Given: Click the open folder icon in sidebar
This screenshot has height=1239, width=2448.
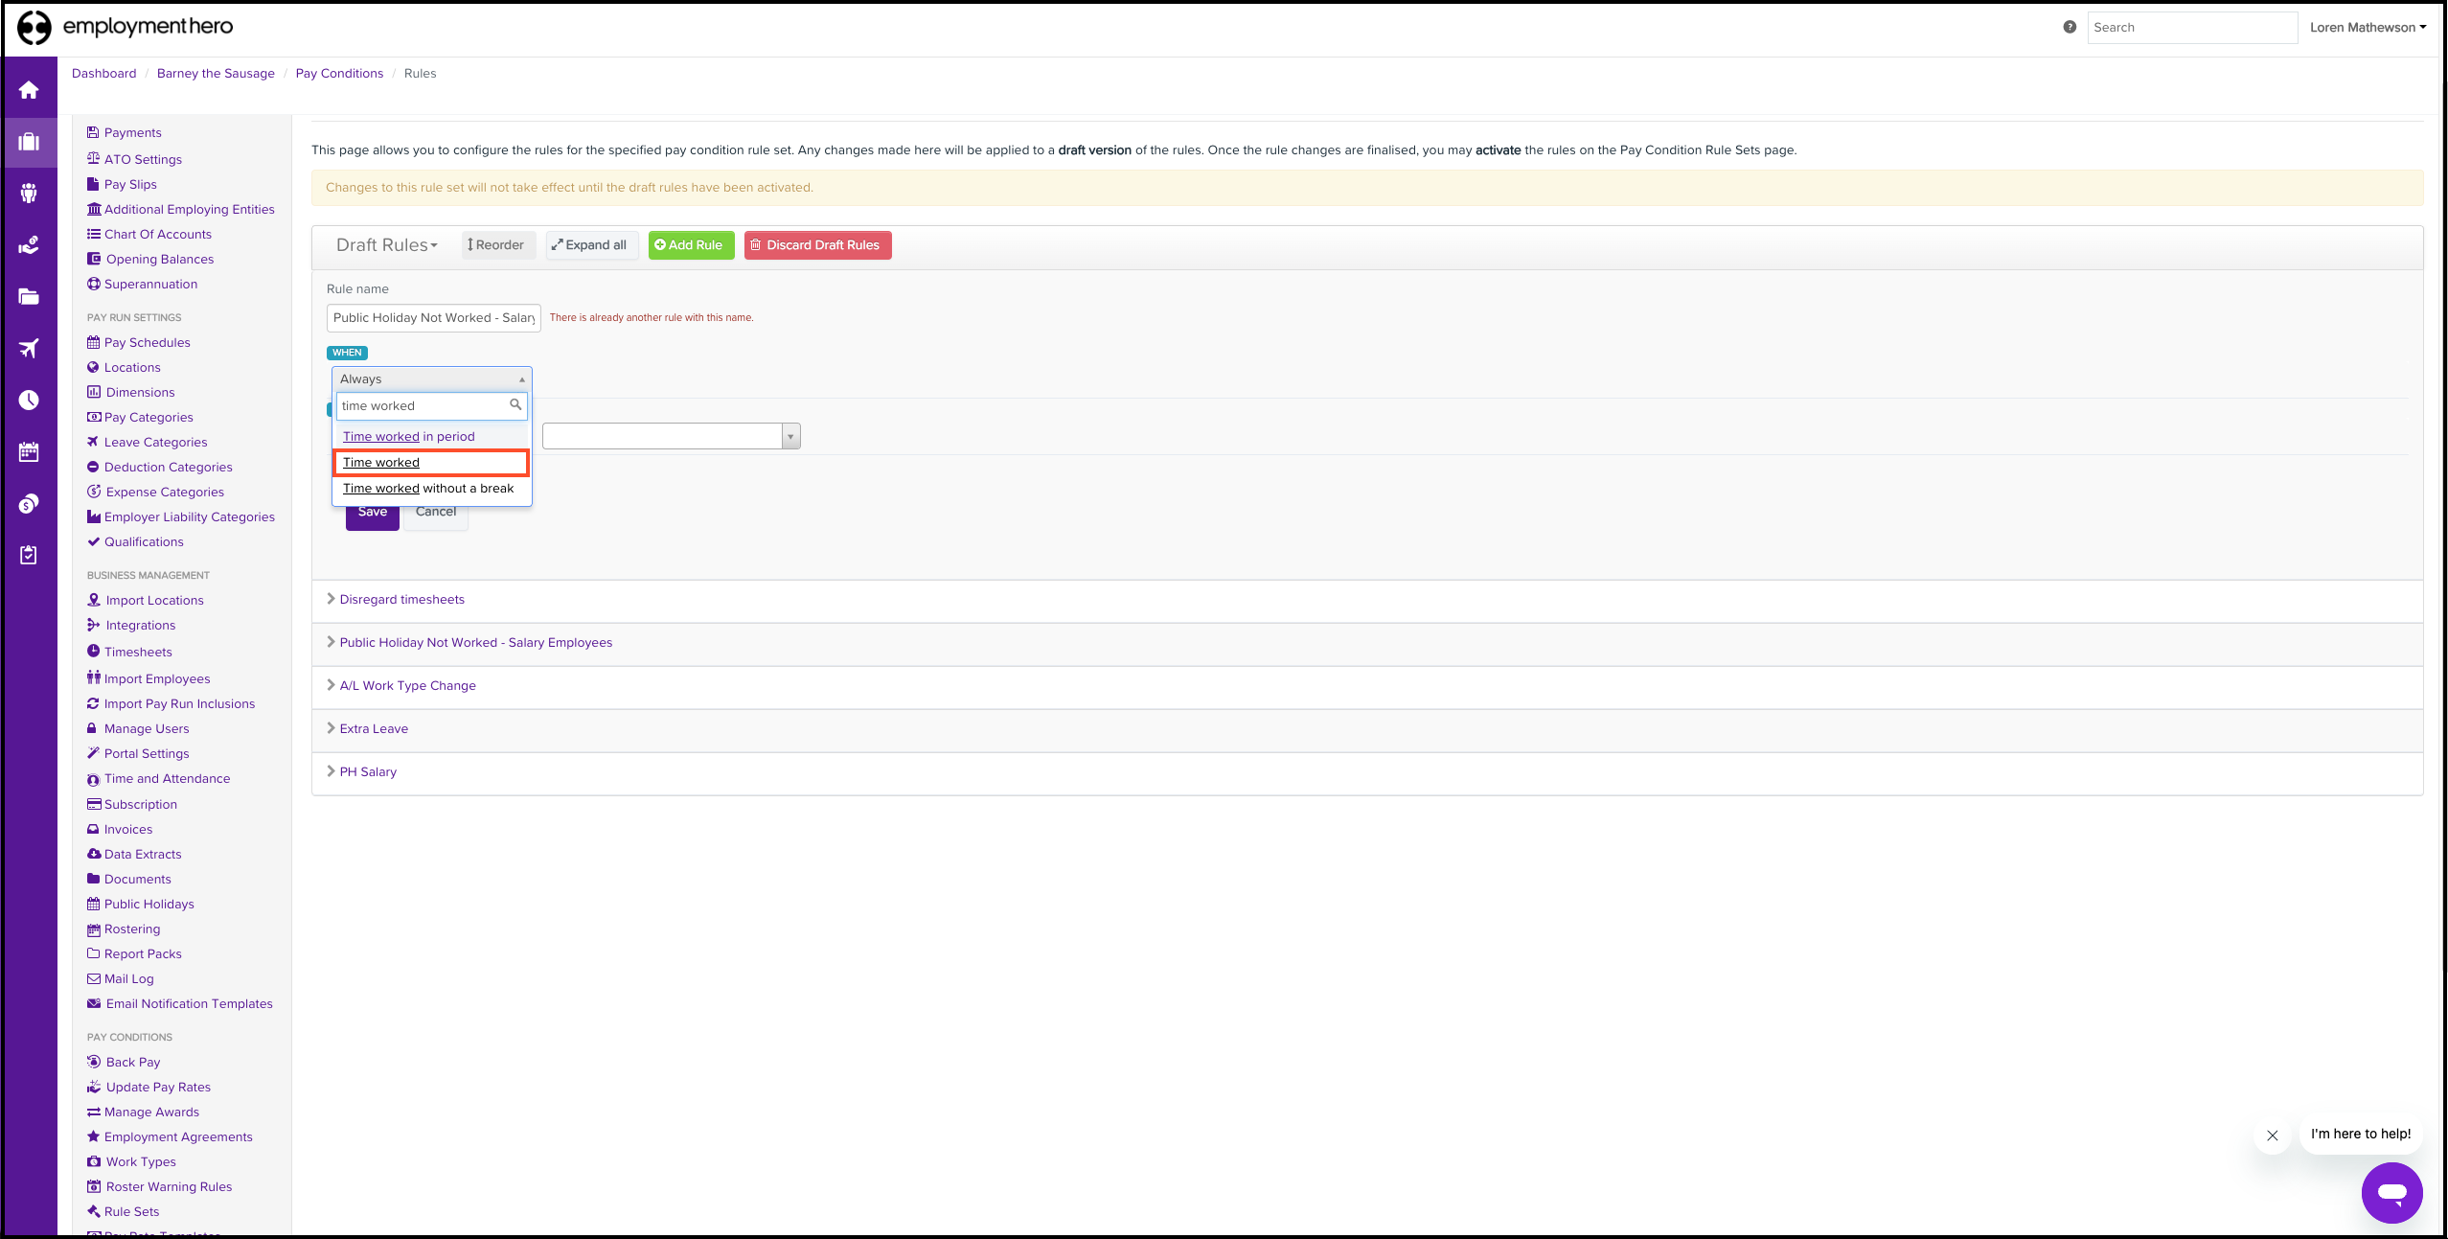Looking at the screenshot, I should point(29,296).
